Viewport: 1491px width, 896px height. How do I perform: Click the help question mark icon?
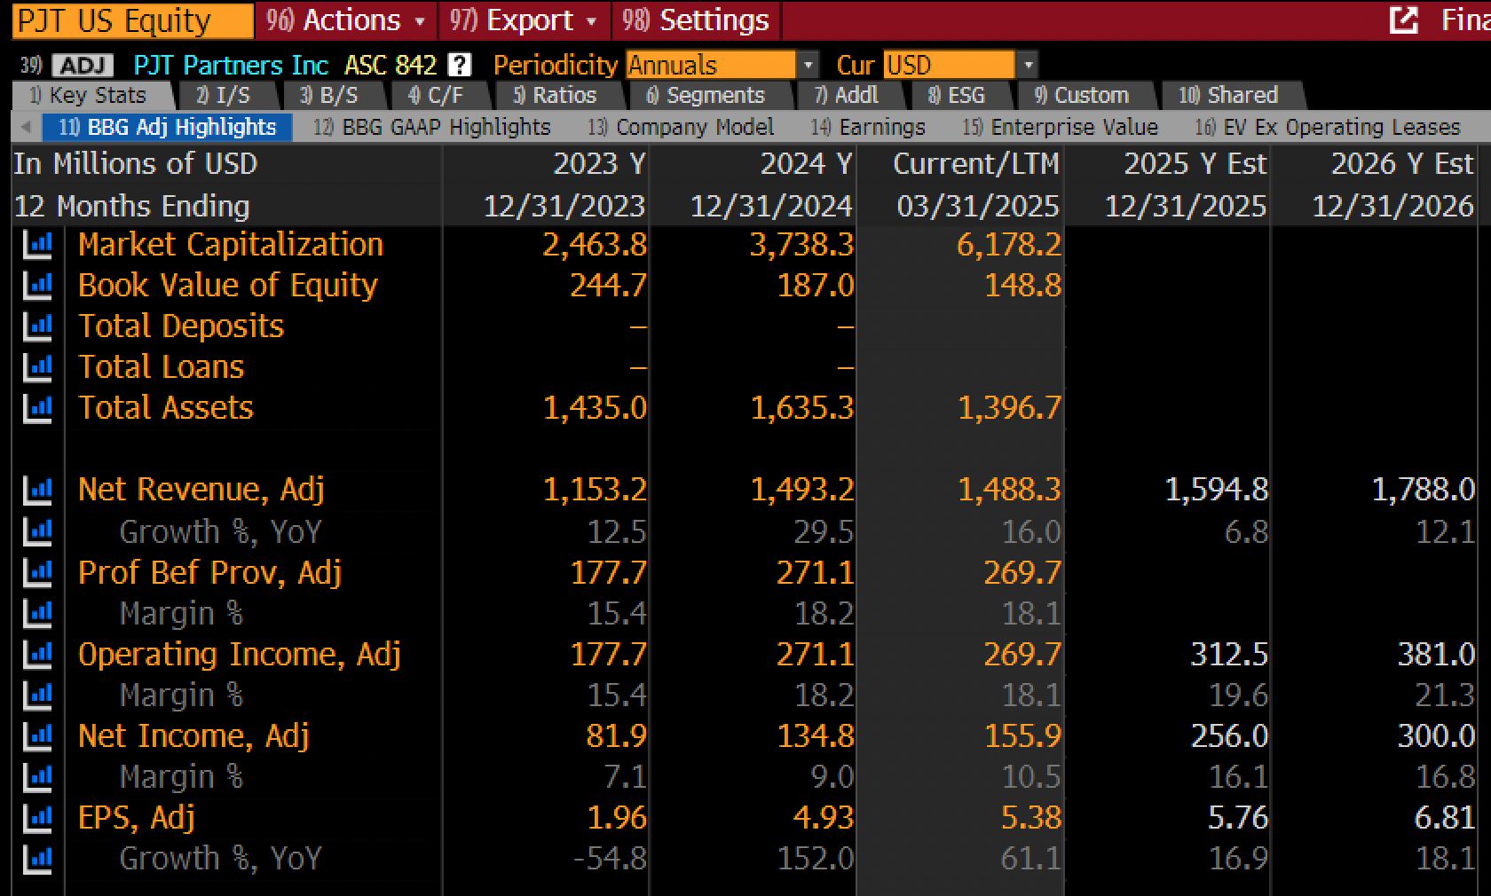coord(459,65)
